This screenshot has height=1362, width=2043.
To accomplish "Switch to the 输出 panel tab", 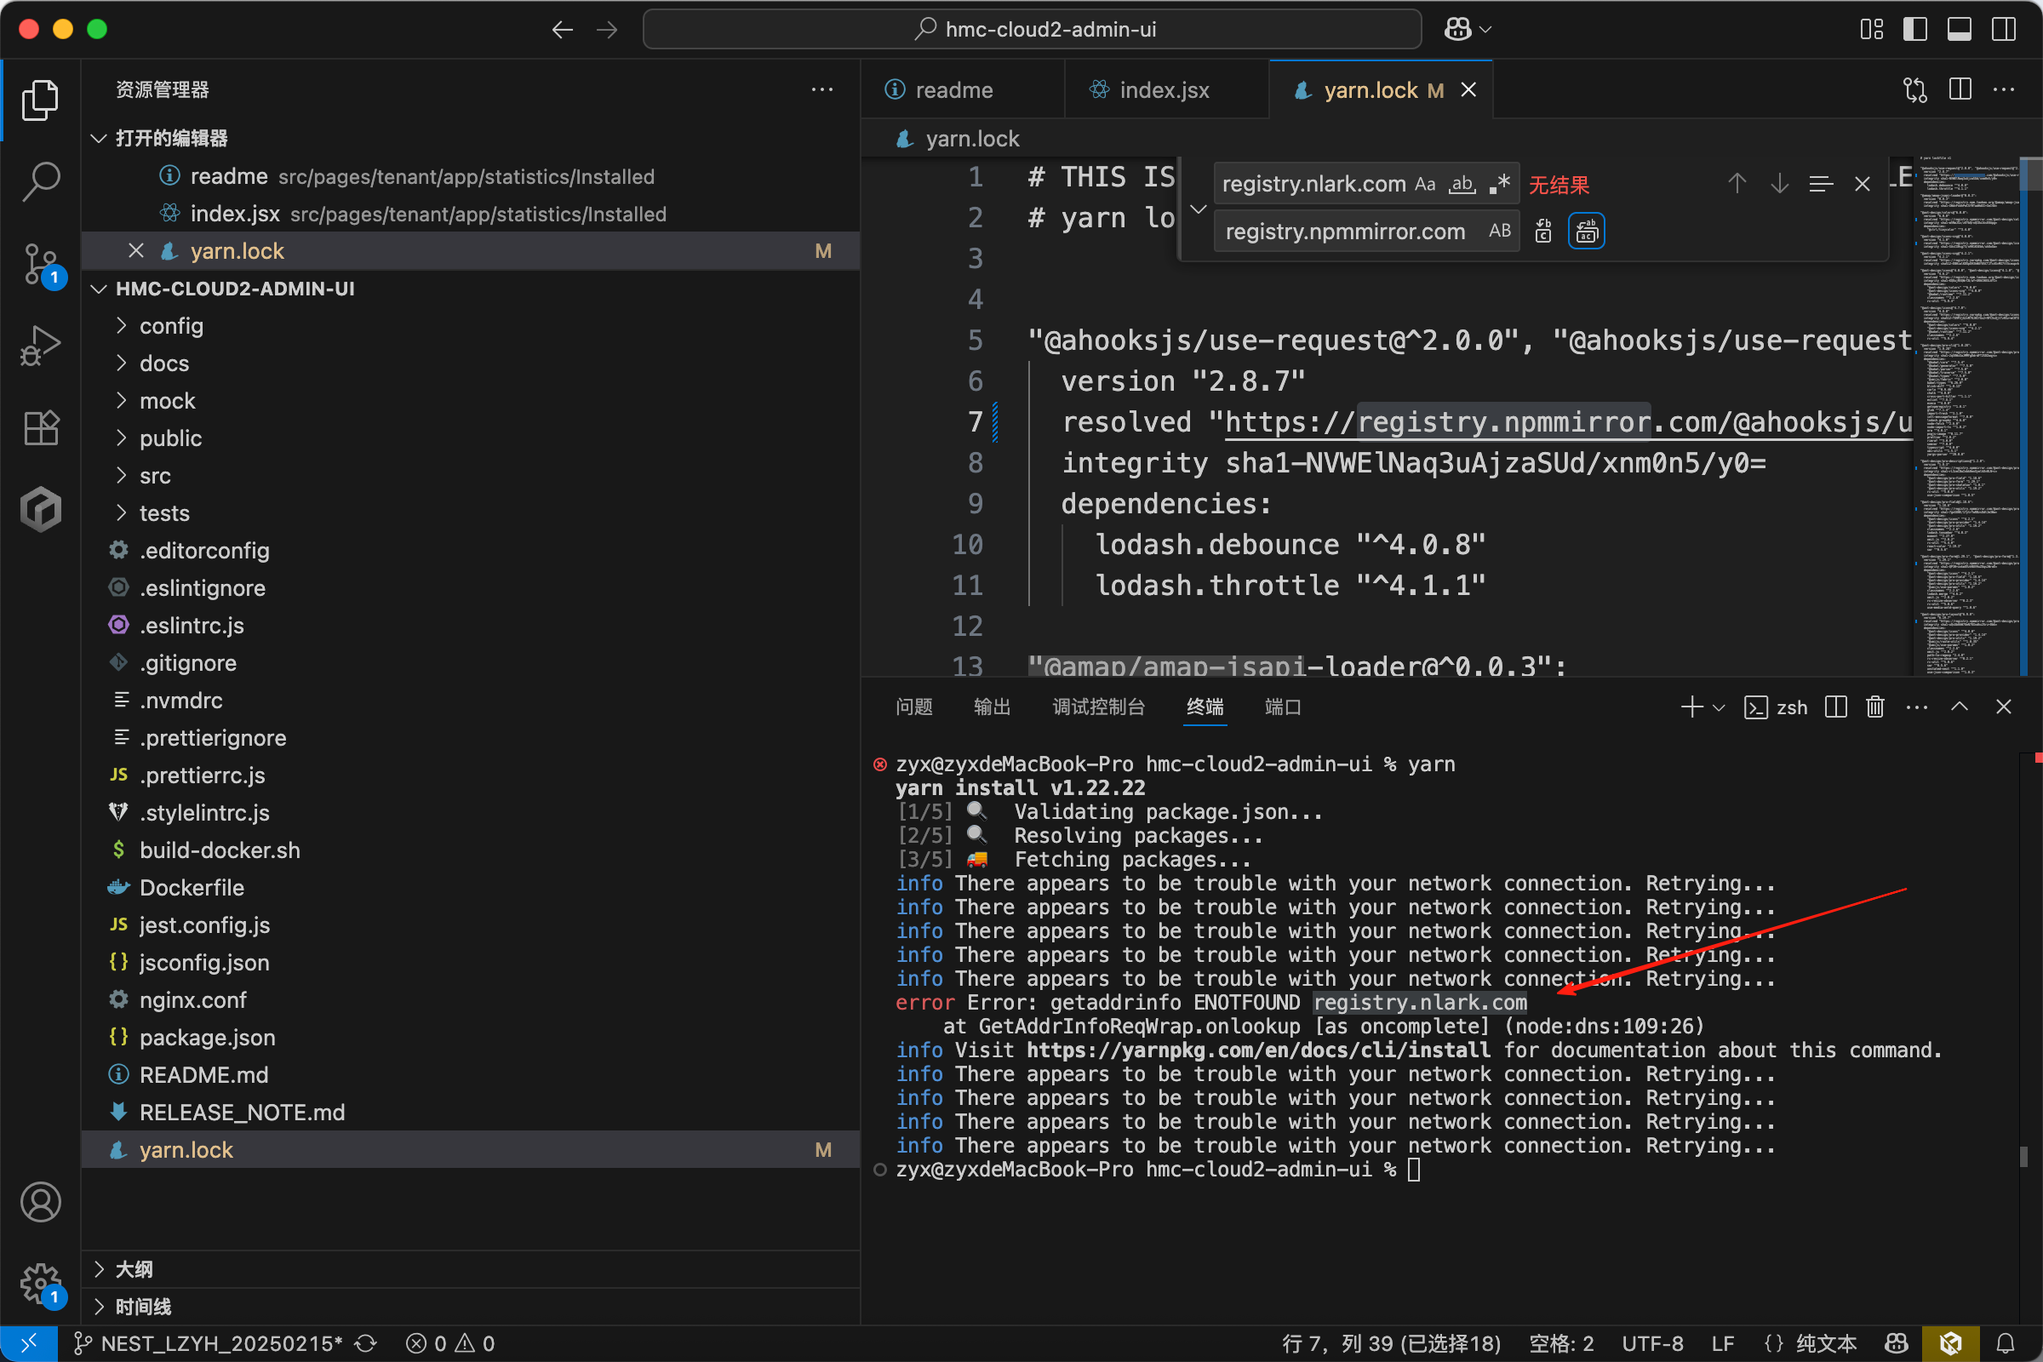I will [x=991, y=707].
